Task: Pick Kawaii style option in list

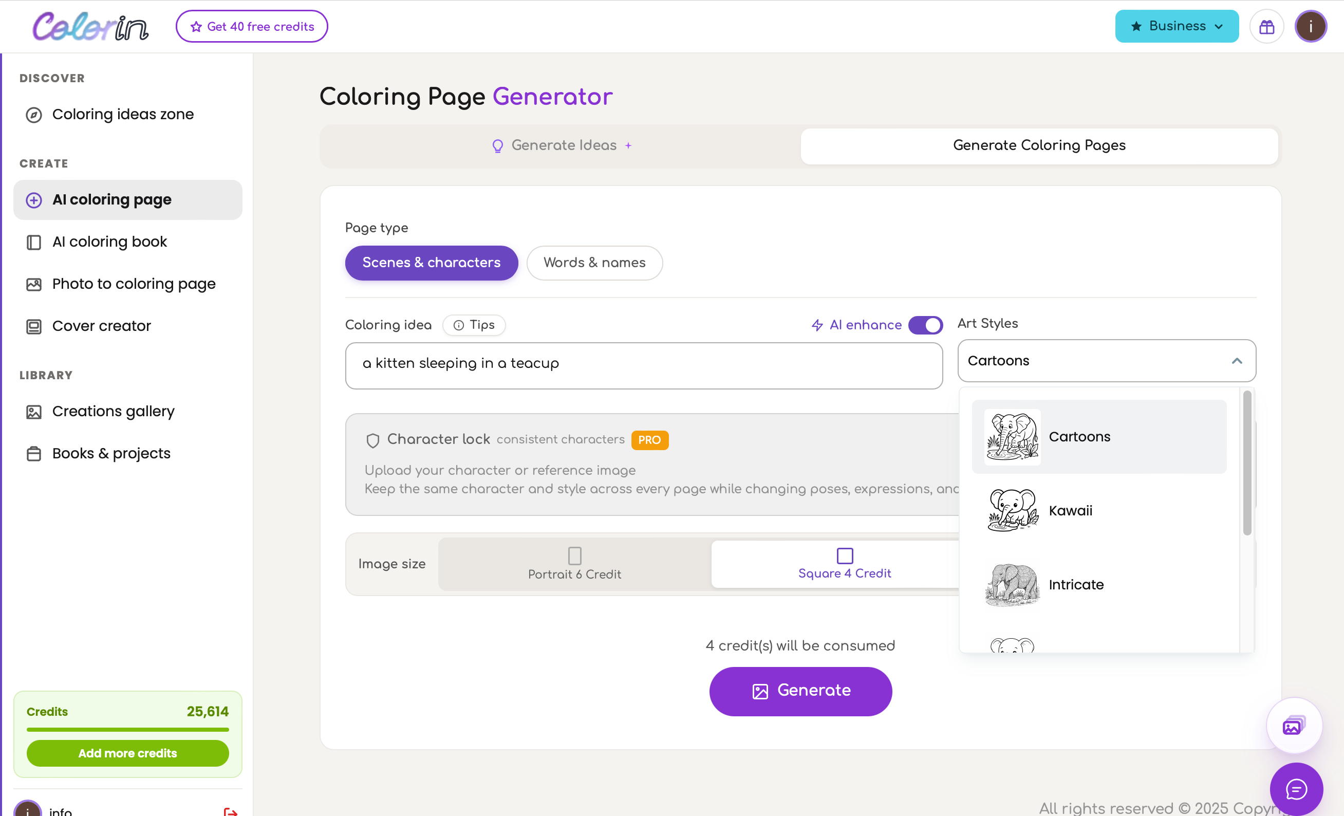Action: click(1099, 511)
